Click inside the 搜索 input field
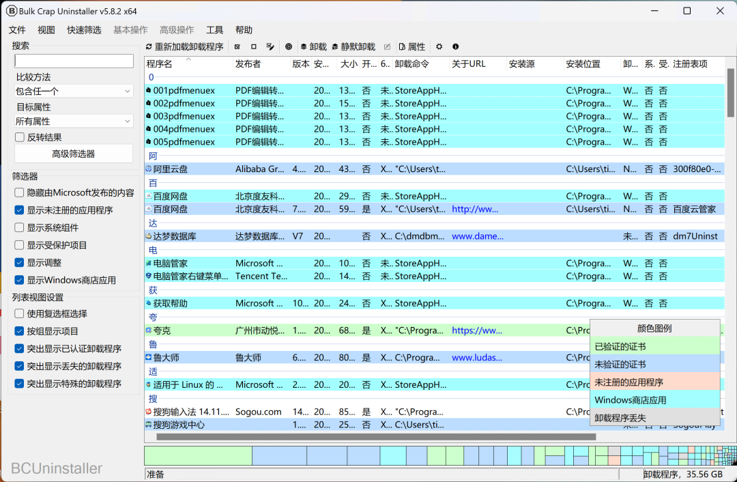 tap(73, 61)
